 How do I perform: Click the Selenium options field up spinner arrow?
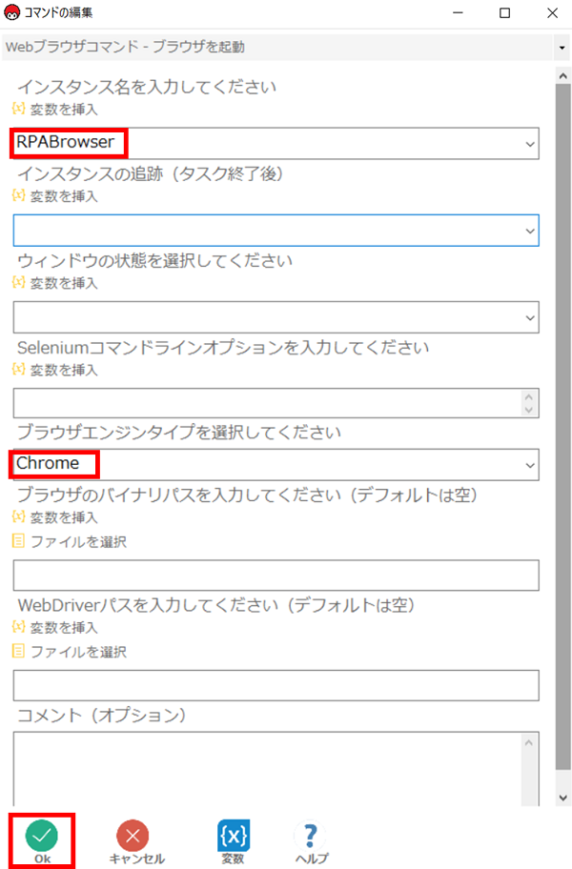(x=529, y=396)
